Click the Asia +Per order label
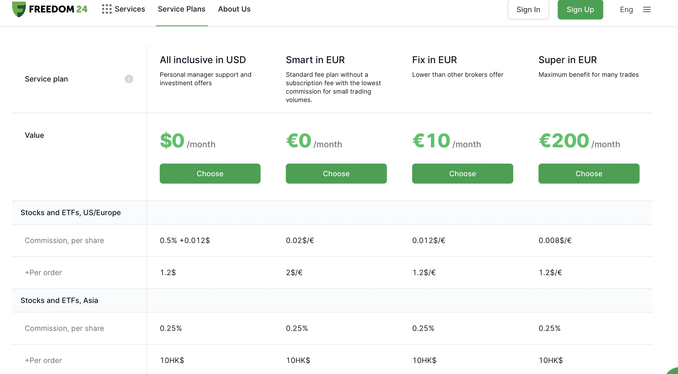Image resolution: width=678 pixels, height=374 pixels. pyautogui.click(x=43, y=360)
